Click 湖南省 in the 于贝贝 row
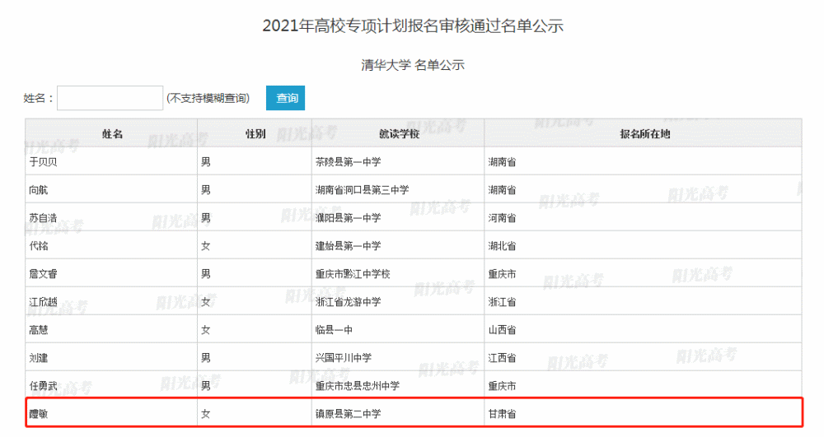This screenshot has width=824, height=437. (502, 161)
